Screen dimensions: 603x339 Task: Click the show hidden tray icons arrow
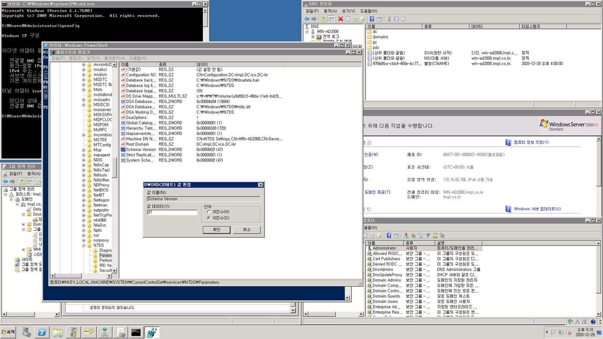pyautogui.click(x=547, y=332)
